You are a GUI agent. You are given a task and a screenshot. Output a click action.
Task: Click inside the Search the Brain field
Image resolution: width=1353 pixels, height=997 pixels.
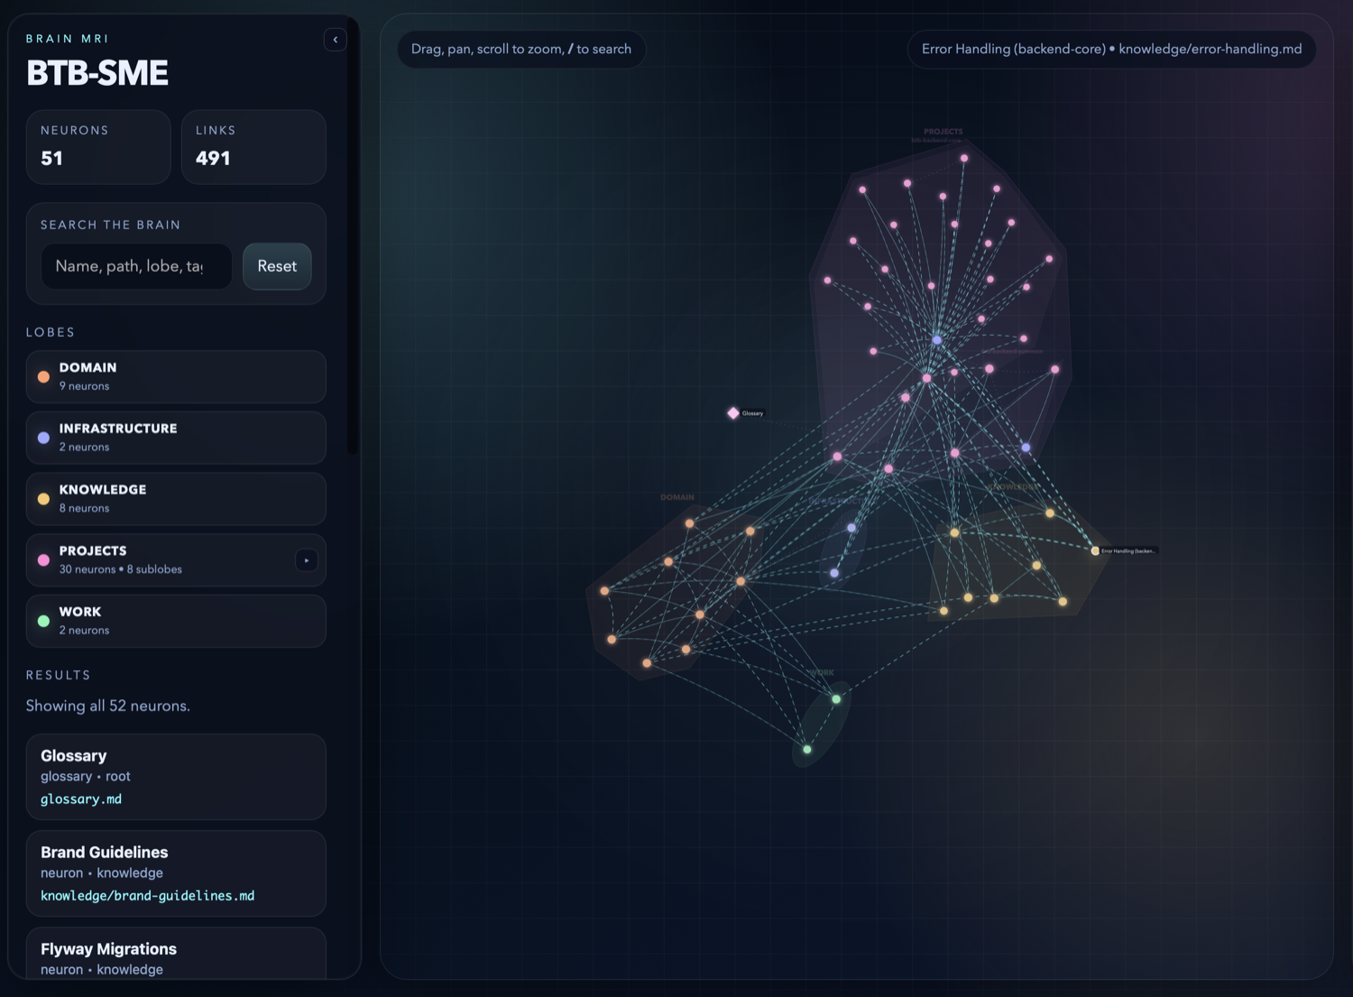[135, 266]
